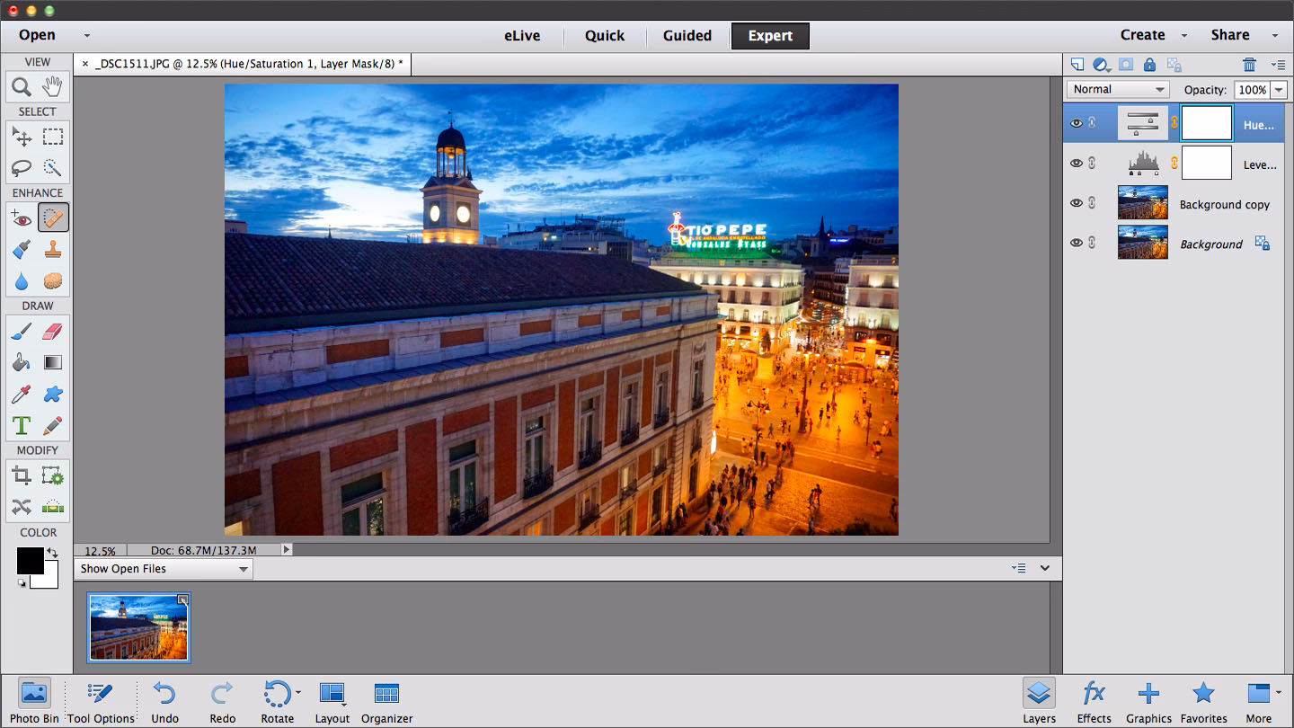Screen dimensions: 1294x728
Task: Select the Gradient tool
Action: (53, 362)
